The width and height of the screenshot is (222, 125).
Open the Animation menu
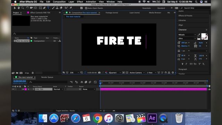point(91,2)
